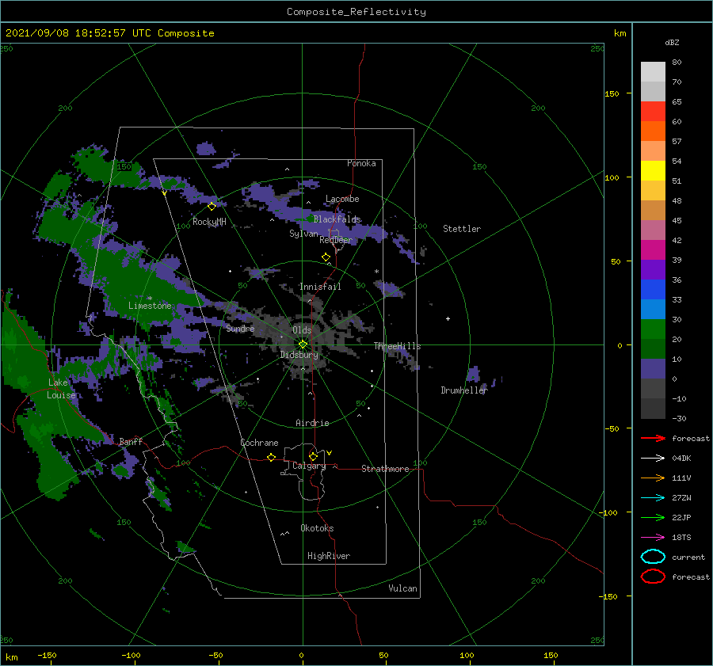Select the slate purple 10 dBZ swatch
The image size is (713, 666).
click(x=653, y=369)
